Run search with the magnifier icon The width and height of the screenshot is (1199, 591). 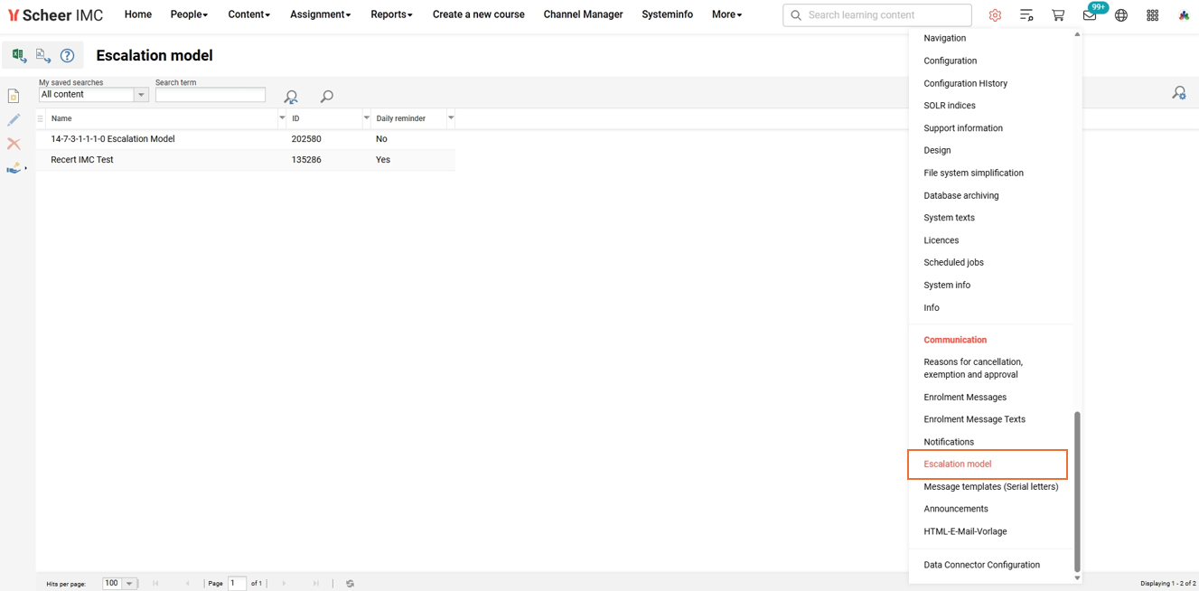tap(327, 96)
